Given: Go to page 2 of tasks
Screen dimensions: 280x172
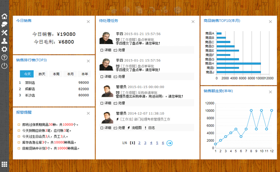Looking at the screenshot, I should point(139,143).
